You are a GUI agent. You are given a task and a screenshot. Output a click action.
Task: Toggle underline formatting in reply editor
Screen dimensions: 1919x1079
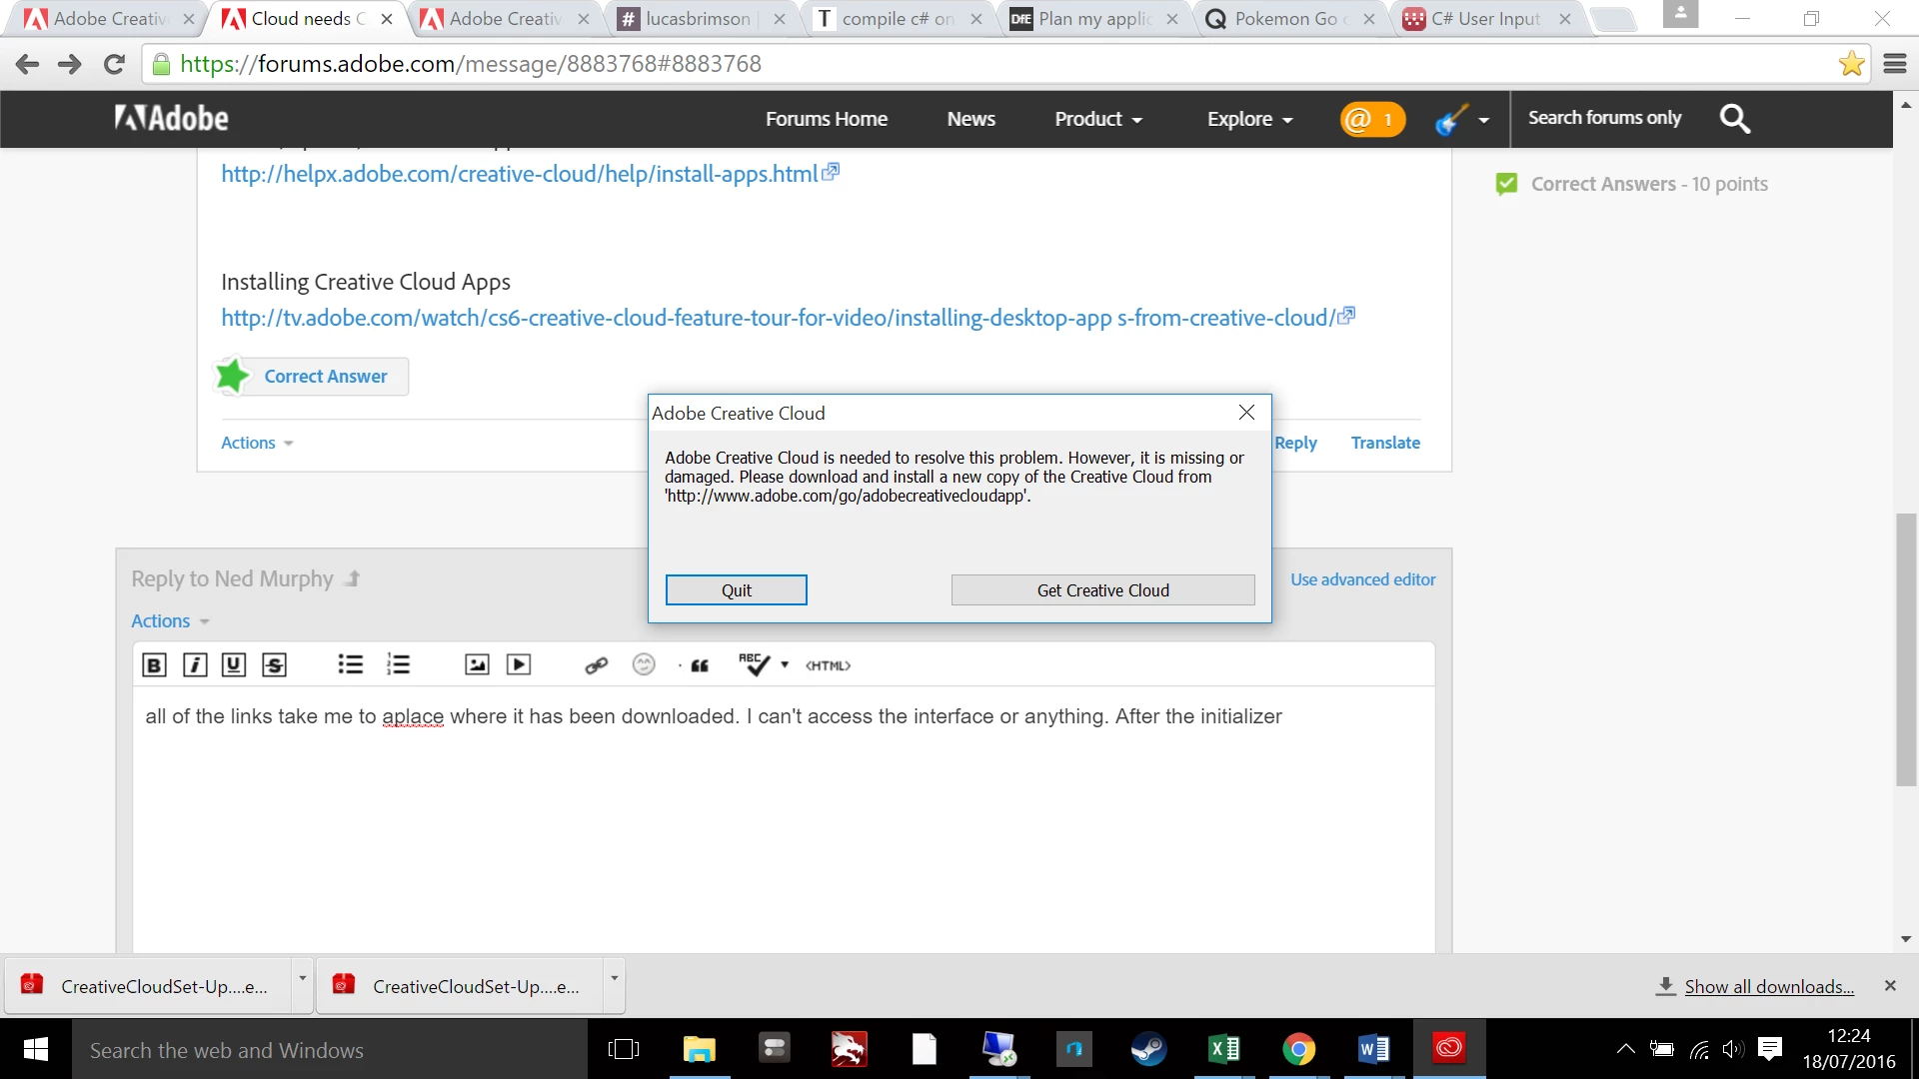pos(234,665)
